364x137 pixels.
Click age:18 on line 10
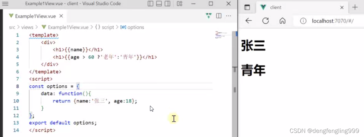click(x=123, y=101)
